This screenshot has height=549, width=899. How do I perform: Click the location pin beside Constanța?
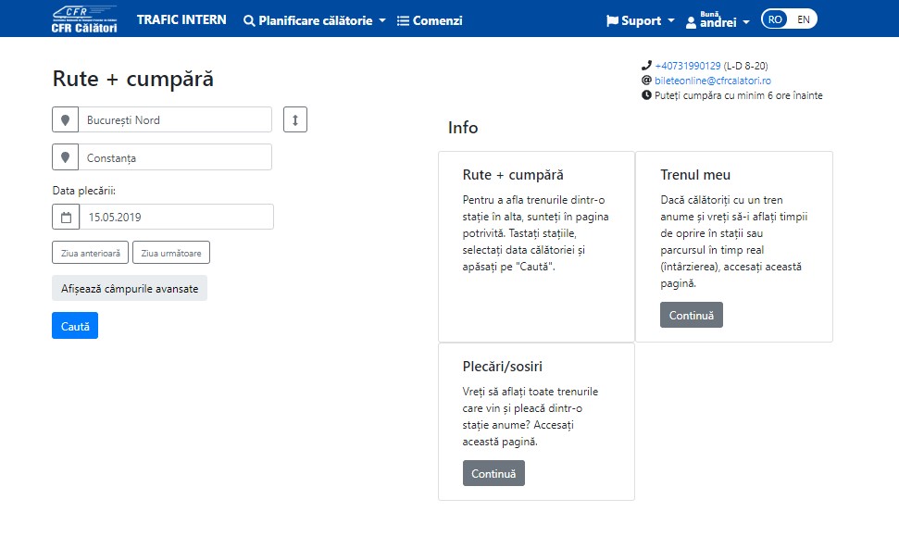pos(66,157)
